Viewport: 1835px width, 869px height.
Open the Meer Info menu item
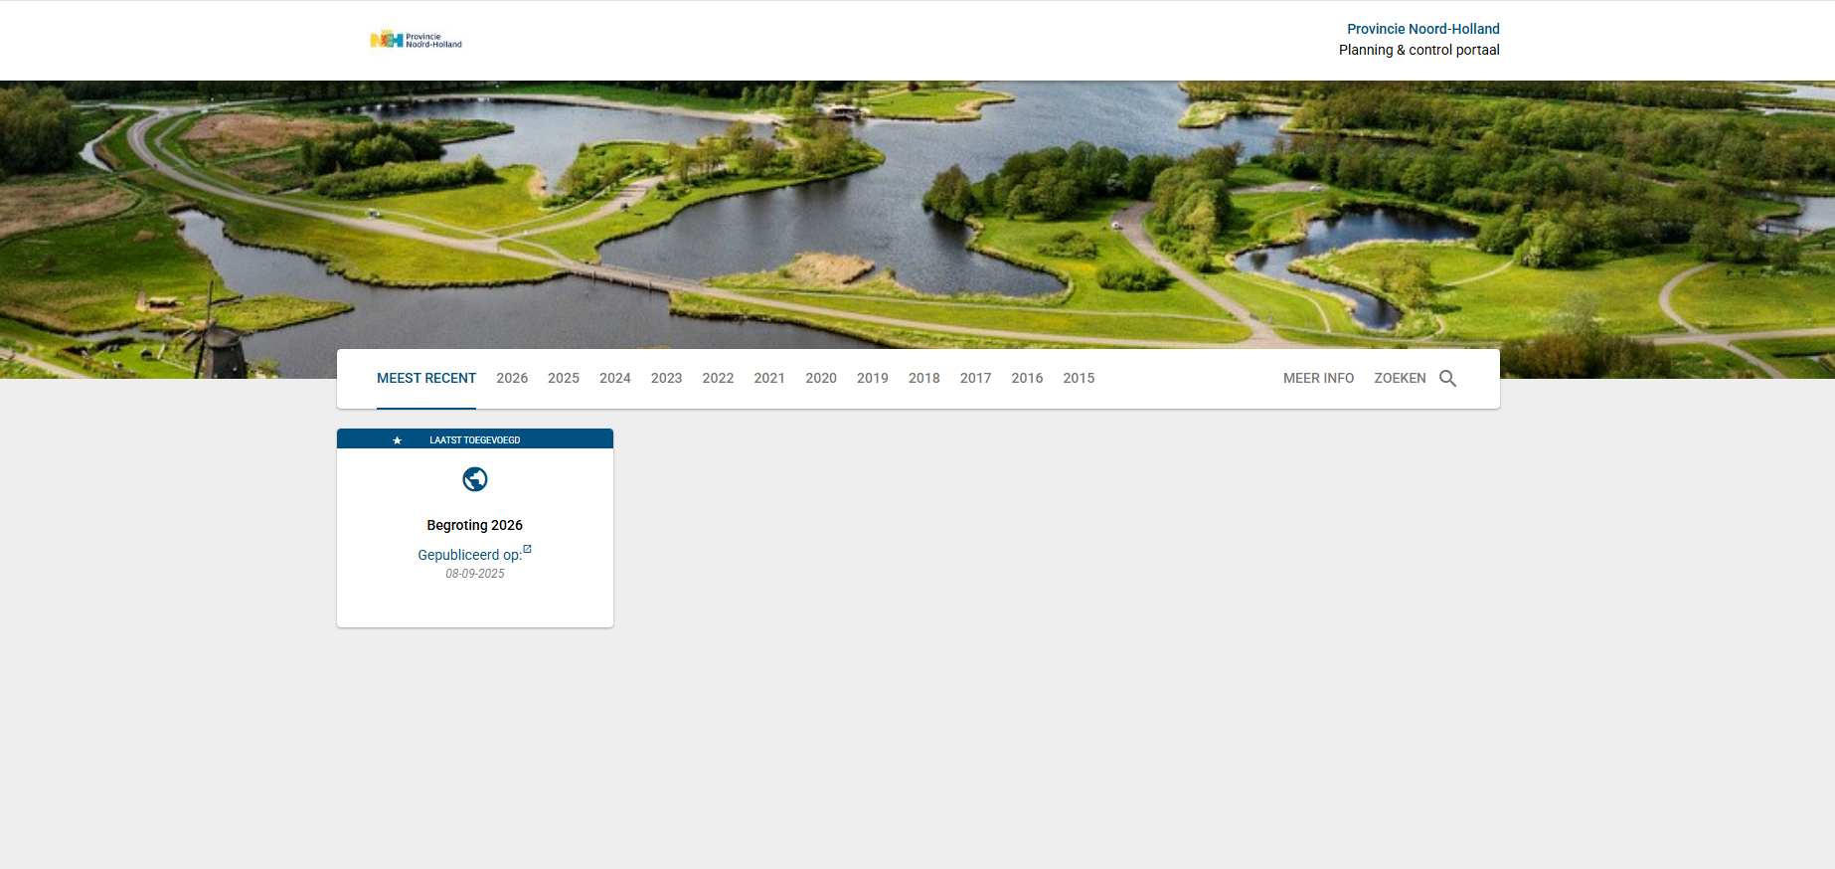1318,379
